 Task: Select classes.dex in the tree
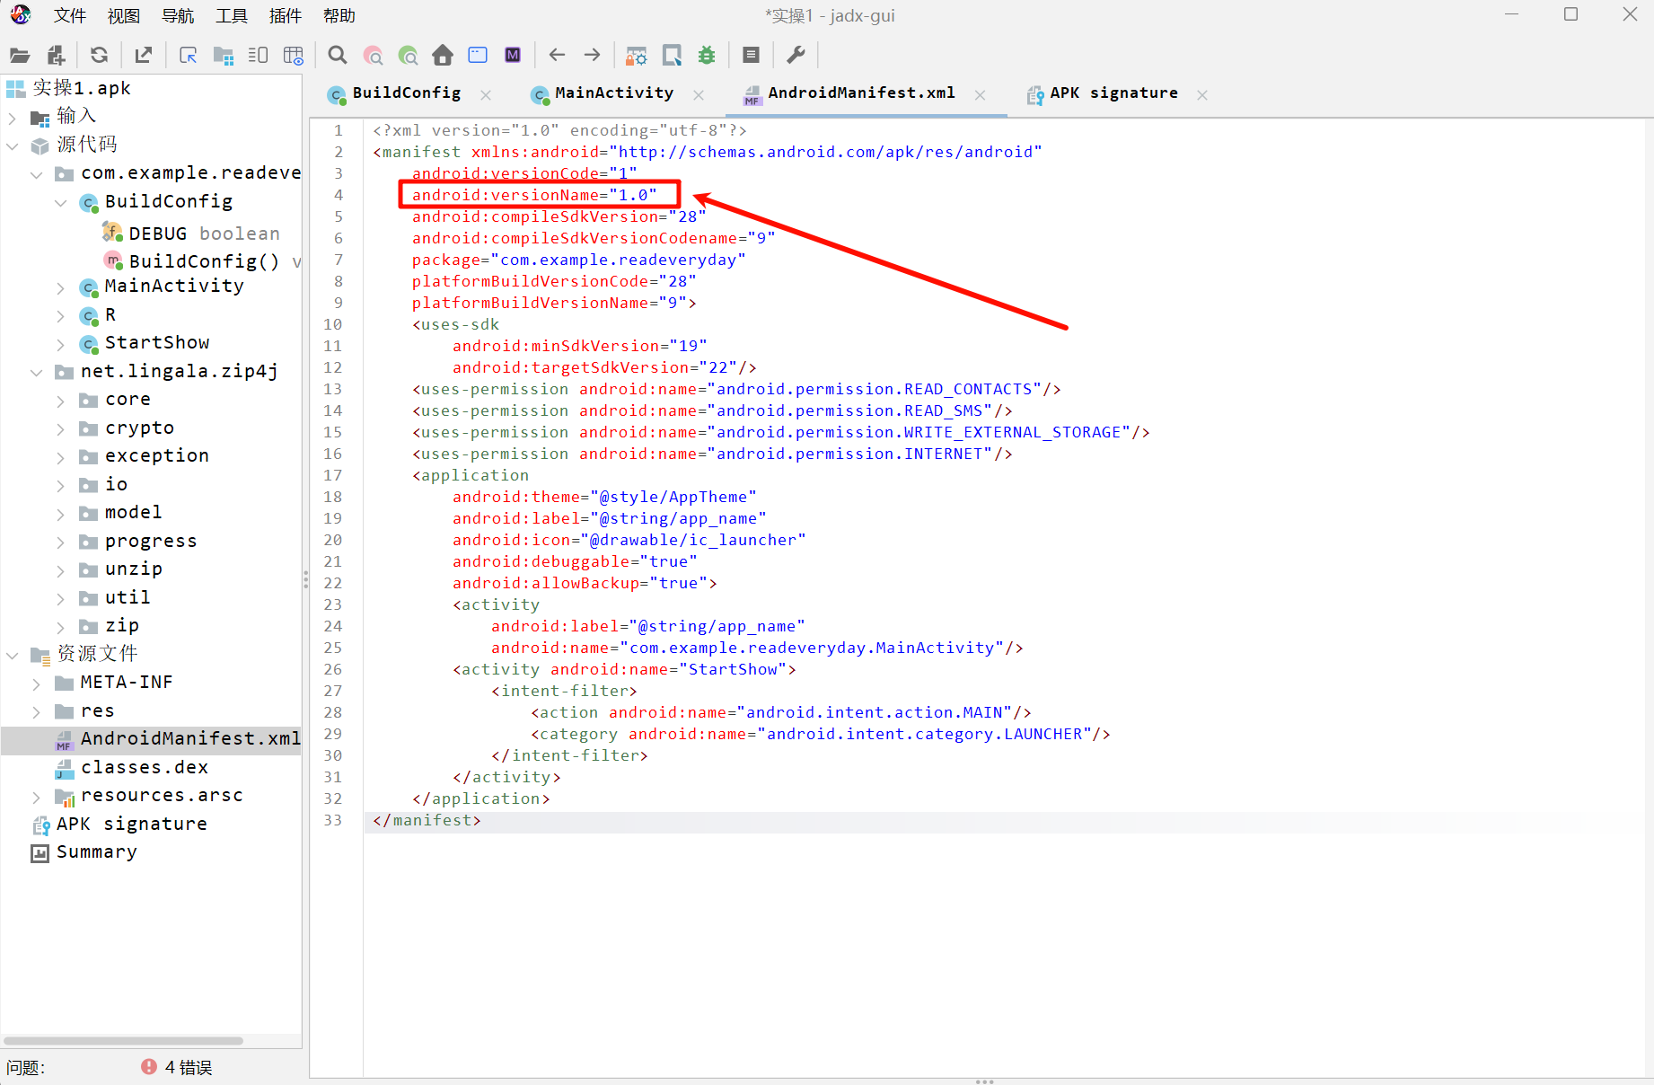click(x=144, y=768)
